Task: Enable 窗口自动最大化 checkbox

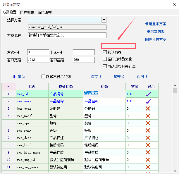Action: [x=105, y=59]
